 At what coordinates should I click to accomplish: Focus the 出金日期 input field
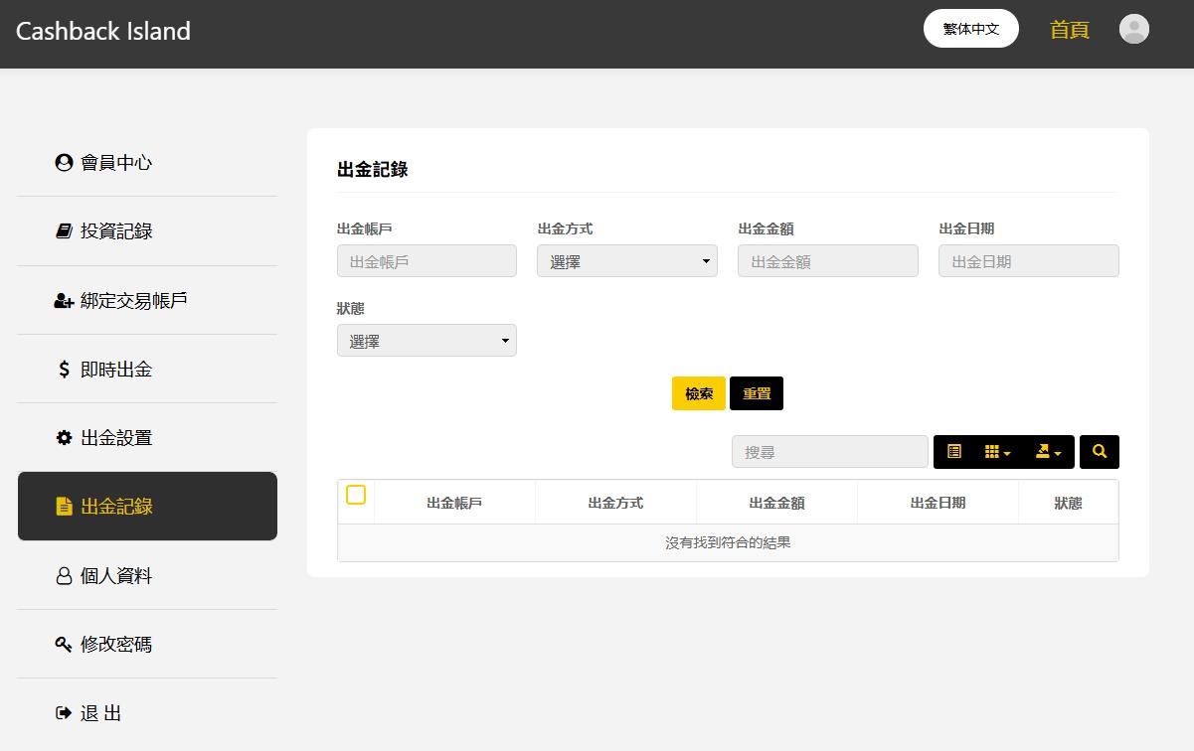tap(1029, 261)
